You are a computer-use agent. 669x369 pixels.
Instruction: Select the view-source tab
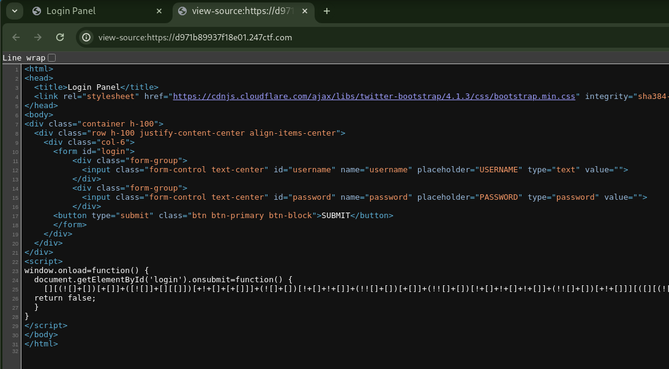pyautogui.click(x=243, y=11)
